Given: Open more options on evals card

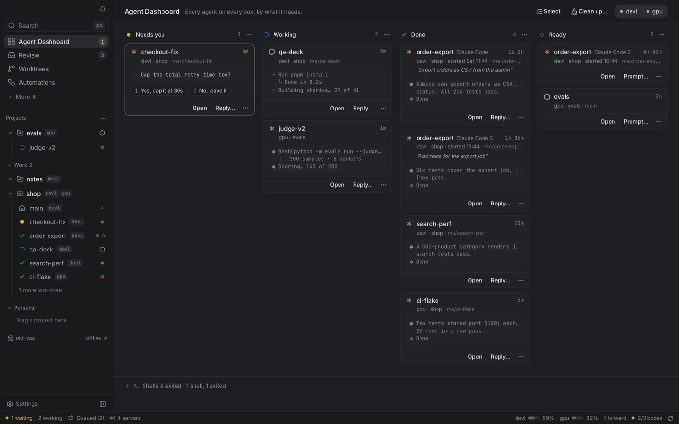Looking at the screenshot, I should click(659, 122).
